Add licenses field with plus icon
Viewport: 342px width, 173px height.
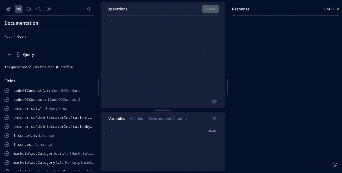(7, 145)
